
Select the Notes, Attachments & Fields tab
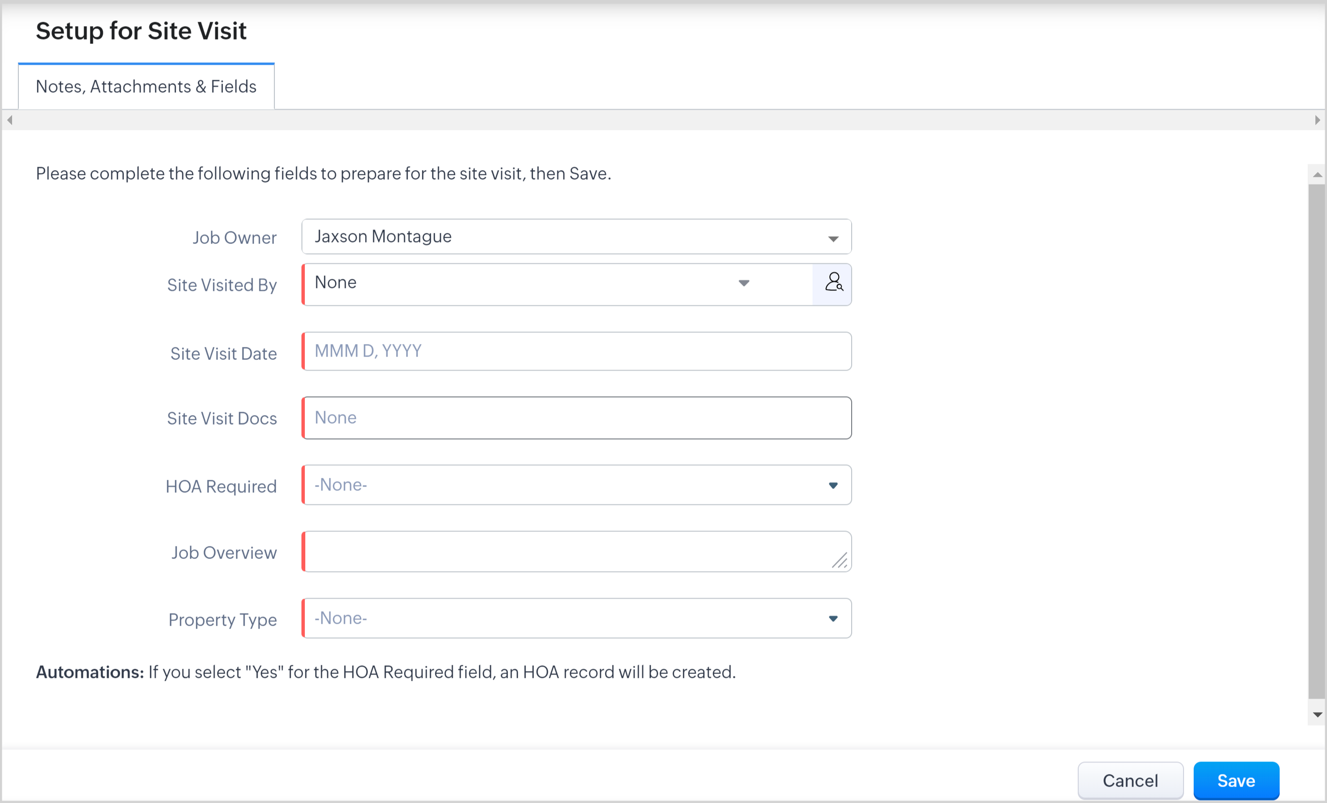(x=146, y=86)
